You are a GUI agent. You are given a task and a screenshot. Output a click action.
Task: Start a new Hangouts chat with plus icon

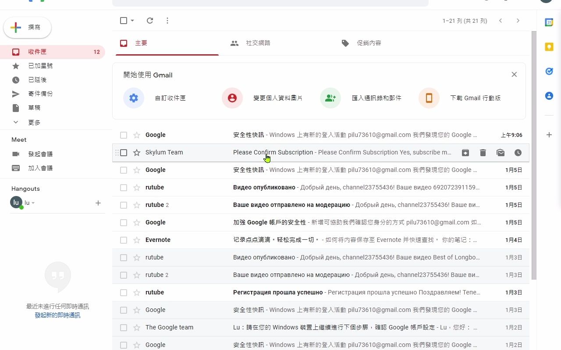pos(98,203)
